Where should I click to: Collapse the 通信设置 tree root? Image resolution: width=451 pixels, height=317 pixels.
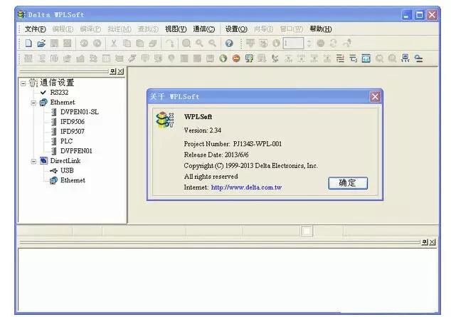pyautogui.click(x=23, y=83)
